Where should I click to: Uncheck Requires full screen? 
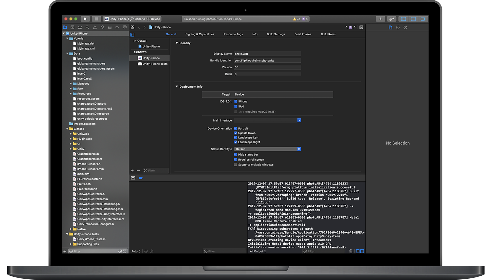(x=236, y=160)
